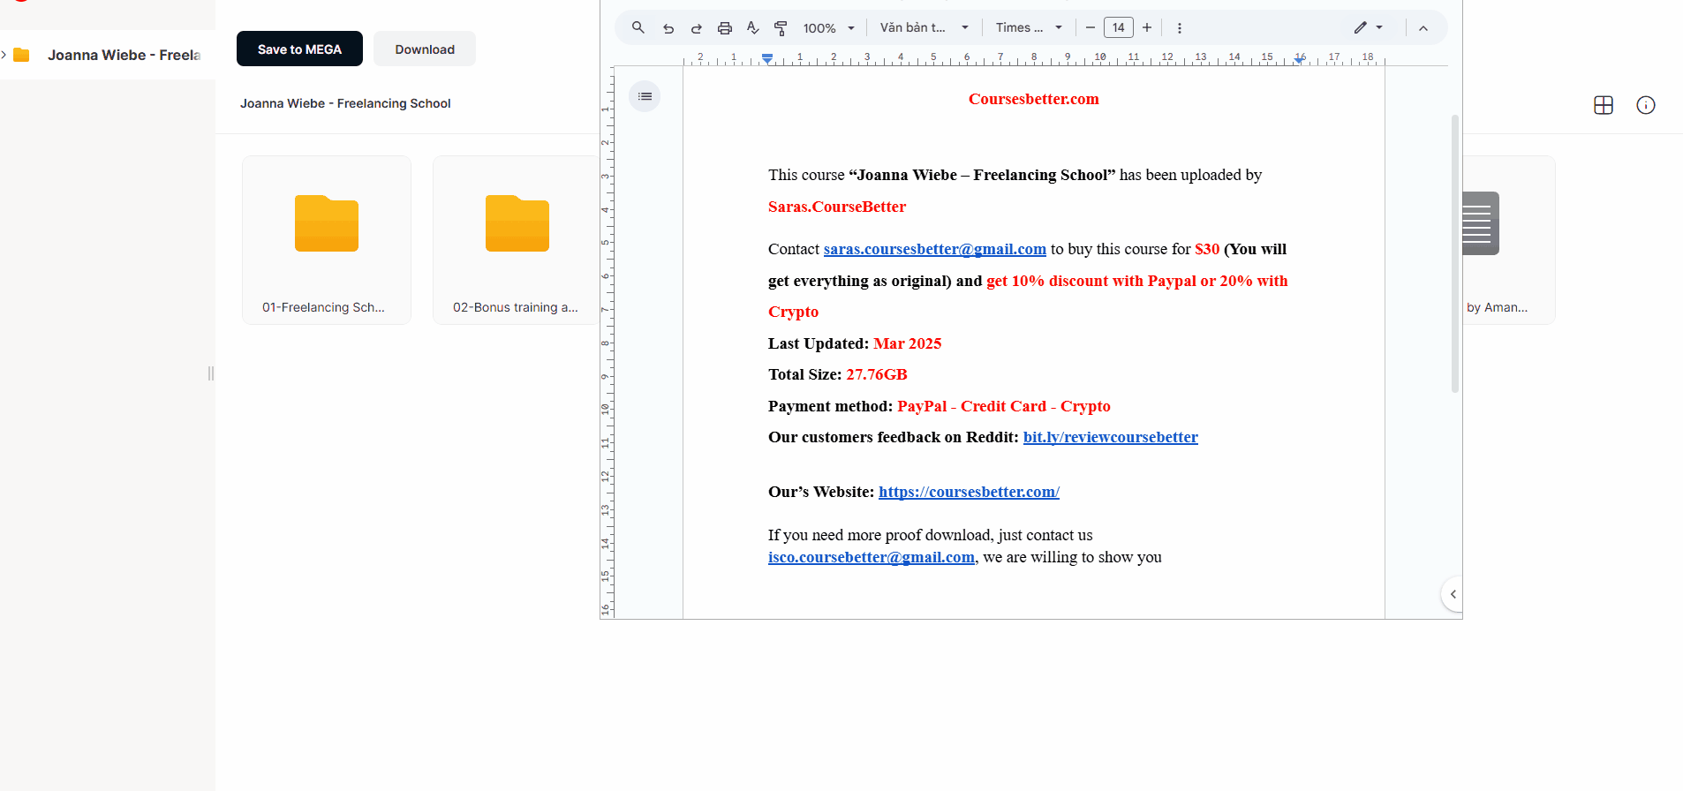This screenshot has height=791, width=1683.
Task: Show the document outline icon
Action: point(645,96)
